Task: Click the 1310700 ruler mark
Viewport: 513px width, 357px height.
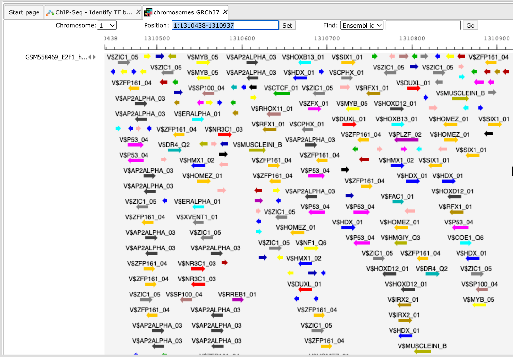Action: coord(327,38)
